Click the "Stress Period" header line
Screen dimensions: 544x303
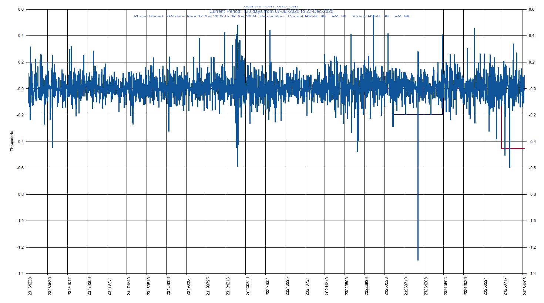(271, 16)
